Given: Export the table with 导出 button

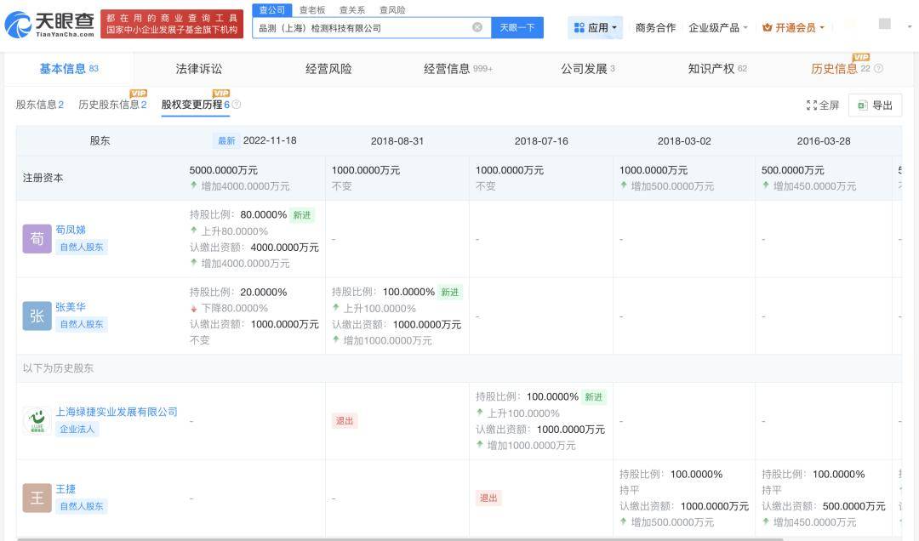Looking at the screenshot, I should 875,105.
